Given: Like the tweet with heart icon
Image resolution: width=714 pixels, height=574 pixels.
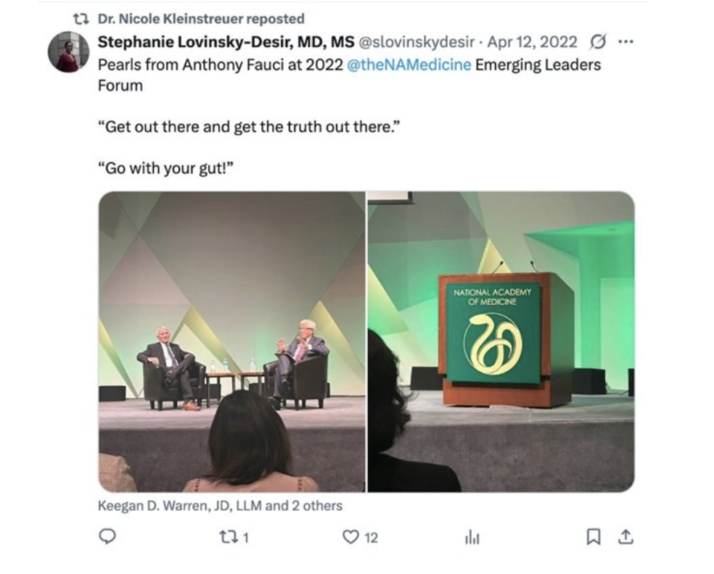Looking at the screenshot, I should 350,537.
